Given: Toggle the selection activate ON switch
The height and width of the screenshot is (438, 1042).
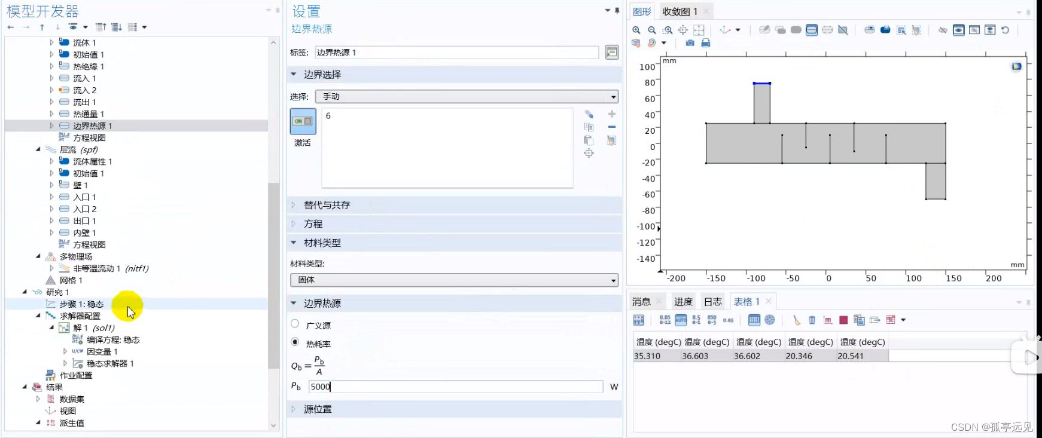Looking at the screenshot, I should (x=303, y=121).
